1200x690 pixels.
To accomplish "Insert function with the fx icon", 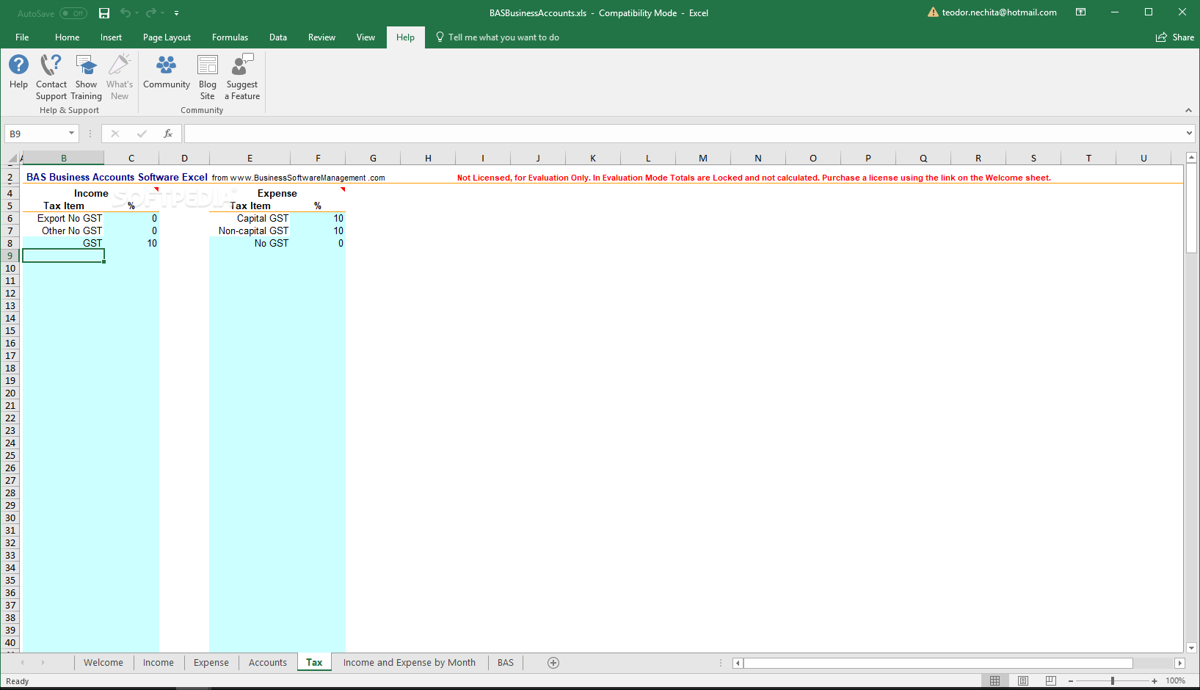I will [x=168, y=134].
